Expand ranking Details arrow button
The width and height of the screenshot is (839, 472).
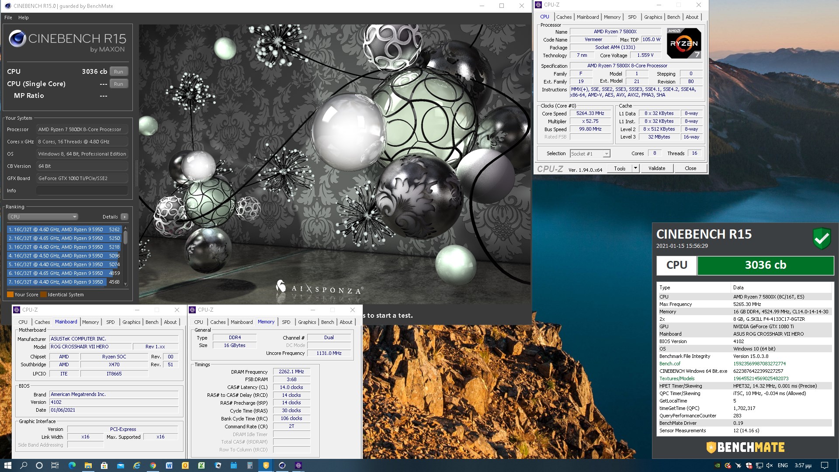point(125,217)
